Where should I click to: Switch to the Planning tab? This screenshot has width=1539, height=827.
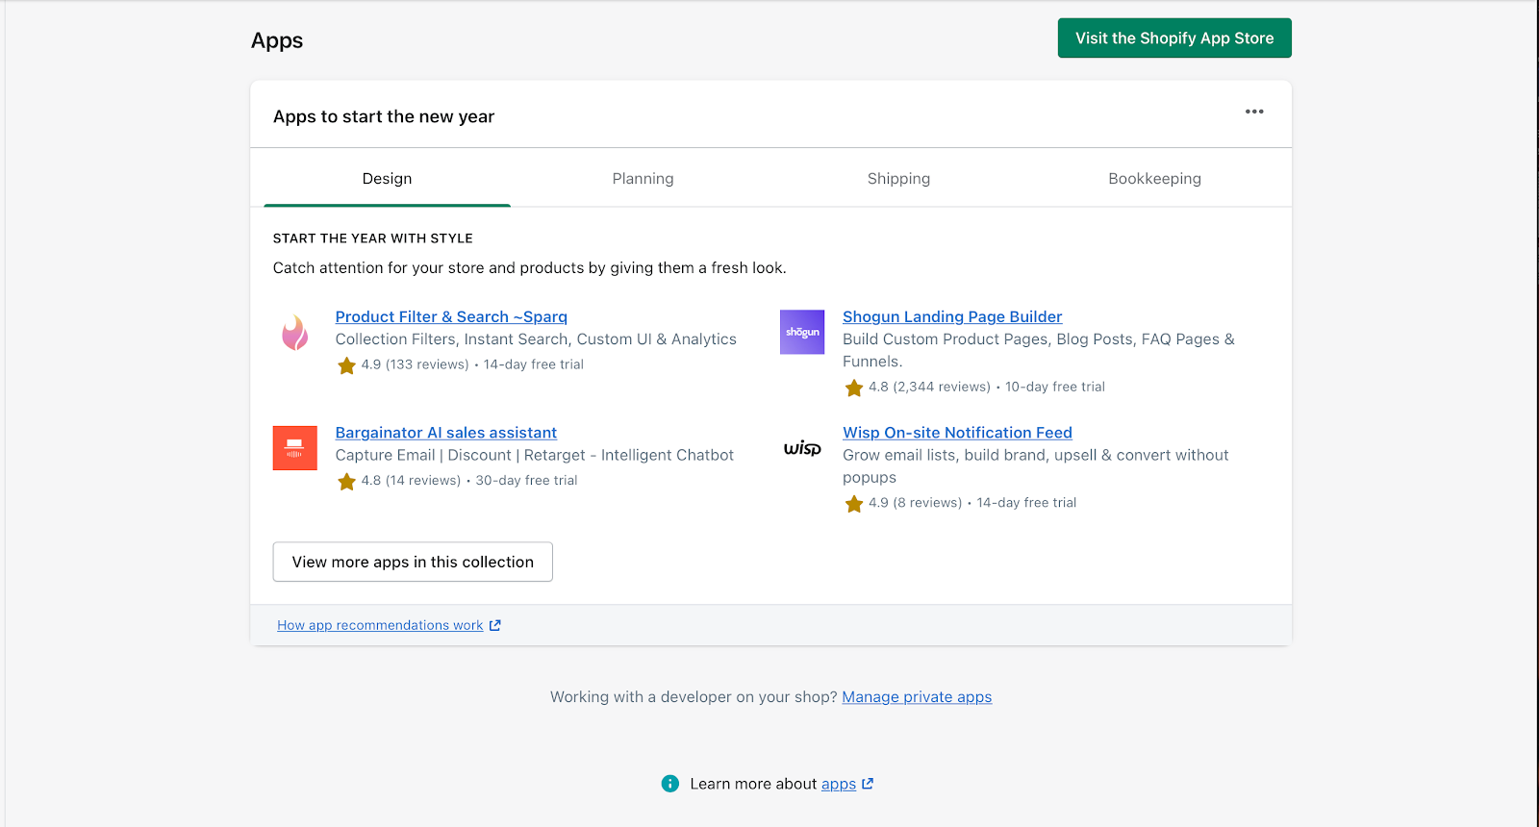pos(643,179)
